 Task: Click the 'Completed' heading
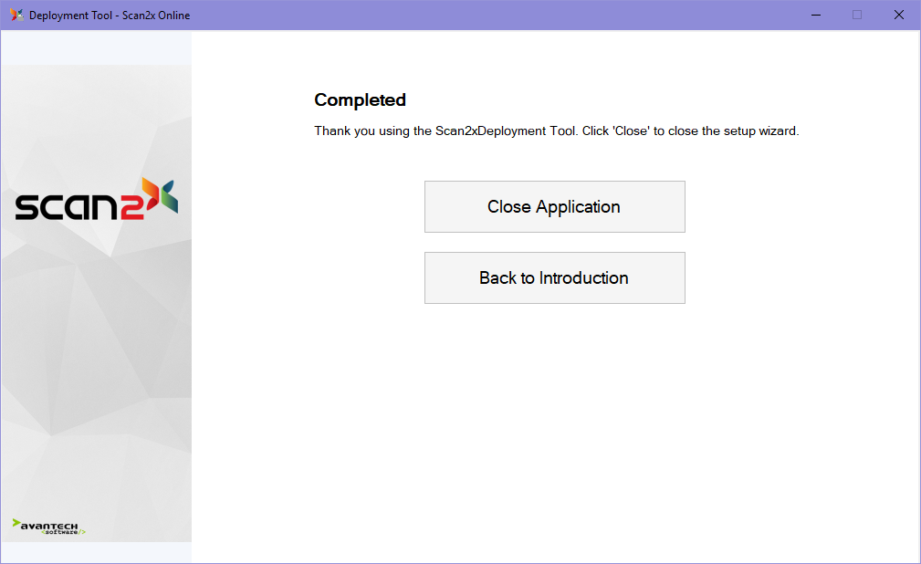click(360, 100)
